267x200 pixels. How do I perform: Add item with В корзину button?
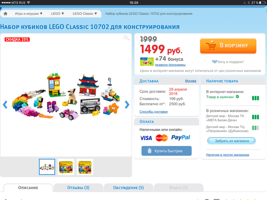click(x=228, y=46)
